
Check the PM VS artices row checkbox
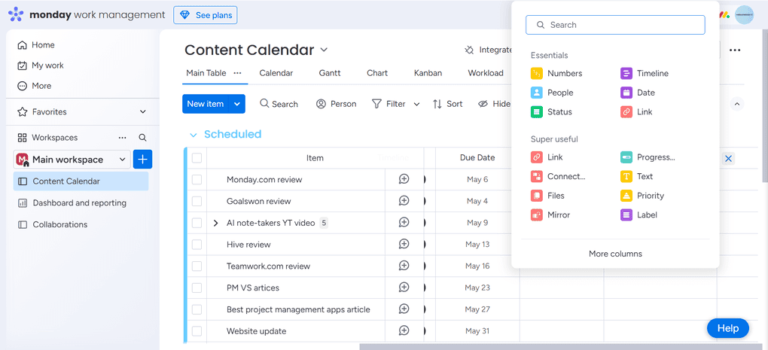[197, 288]
